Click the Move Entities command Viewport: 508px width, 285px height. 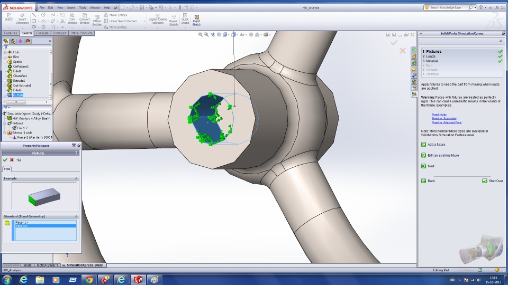point(115,27)
